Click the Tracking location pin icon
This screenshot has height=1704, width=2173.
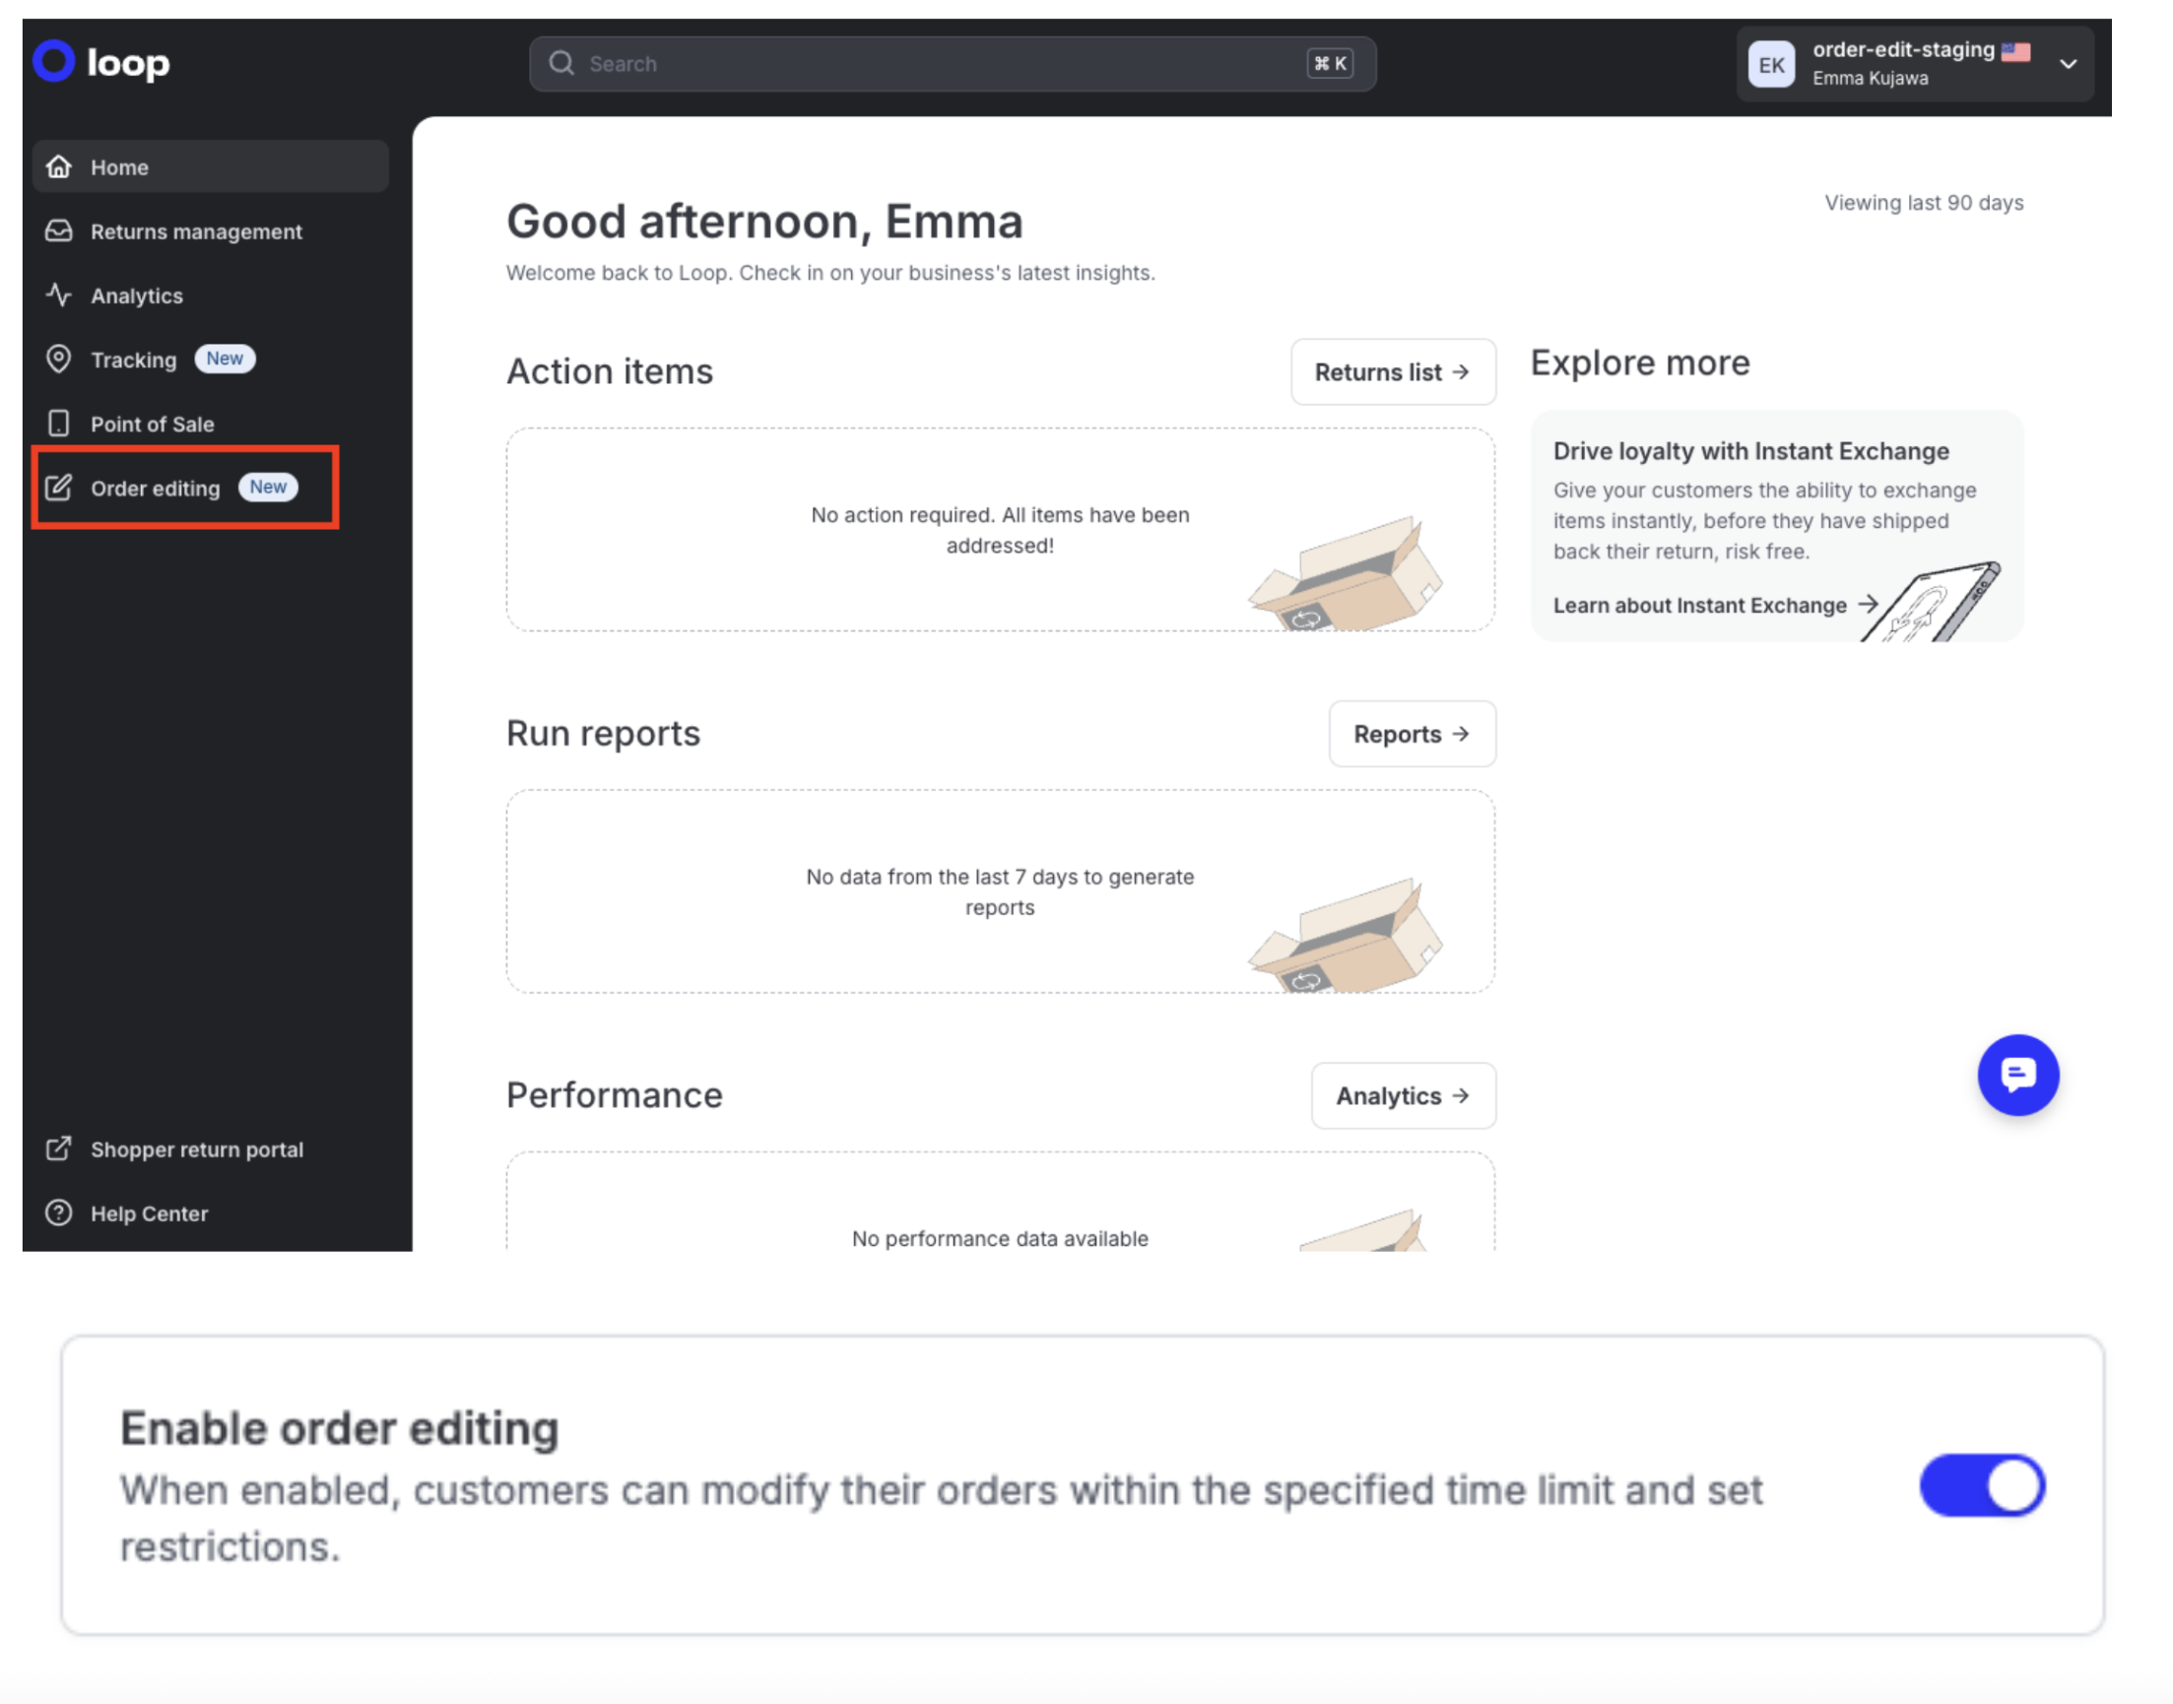click(59, 360)
